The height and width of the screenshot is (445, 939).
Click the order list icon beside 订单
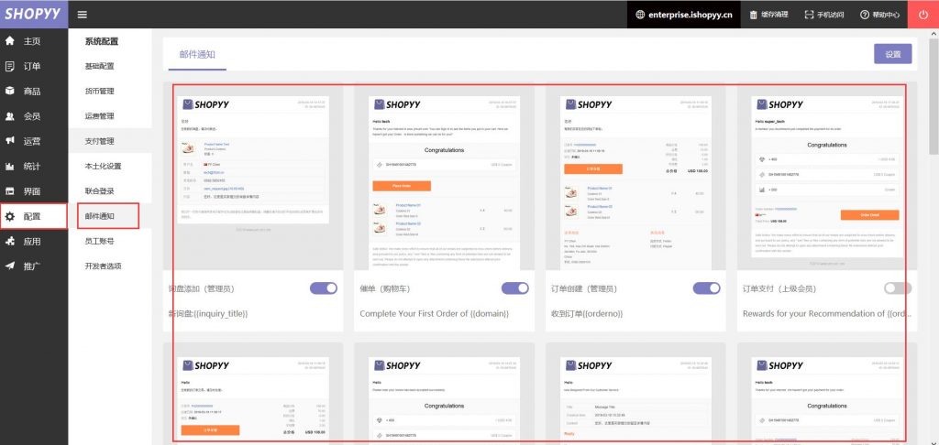pyautogui.click(x=9, y=66)
